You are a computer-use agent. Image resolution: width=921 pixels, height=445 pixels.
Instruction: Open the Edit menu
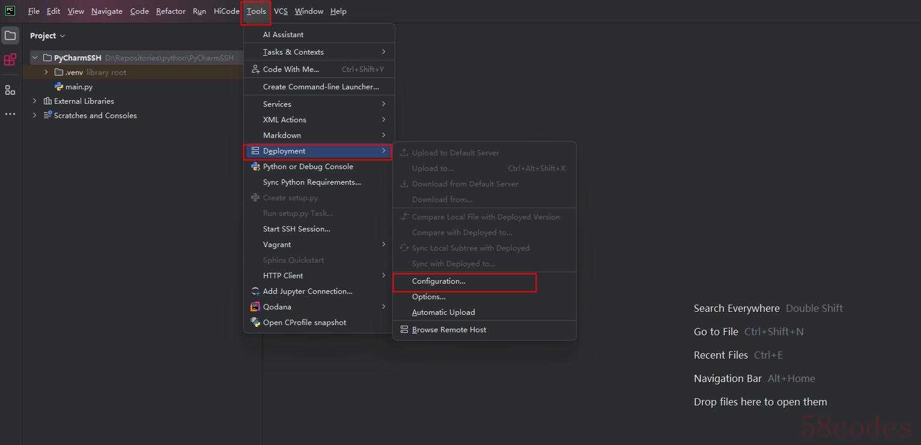click(x=53, y=11)
